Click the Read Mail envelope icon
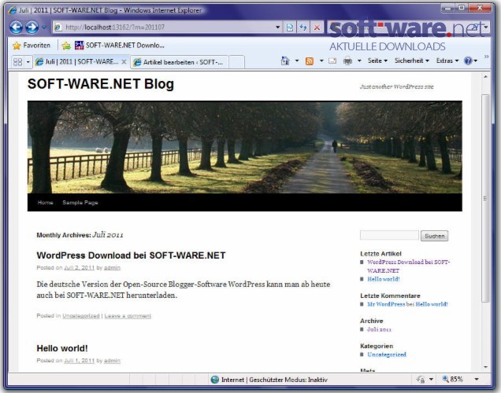Viewport: 501px width, 393px height. click(x=332, y=61)
